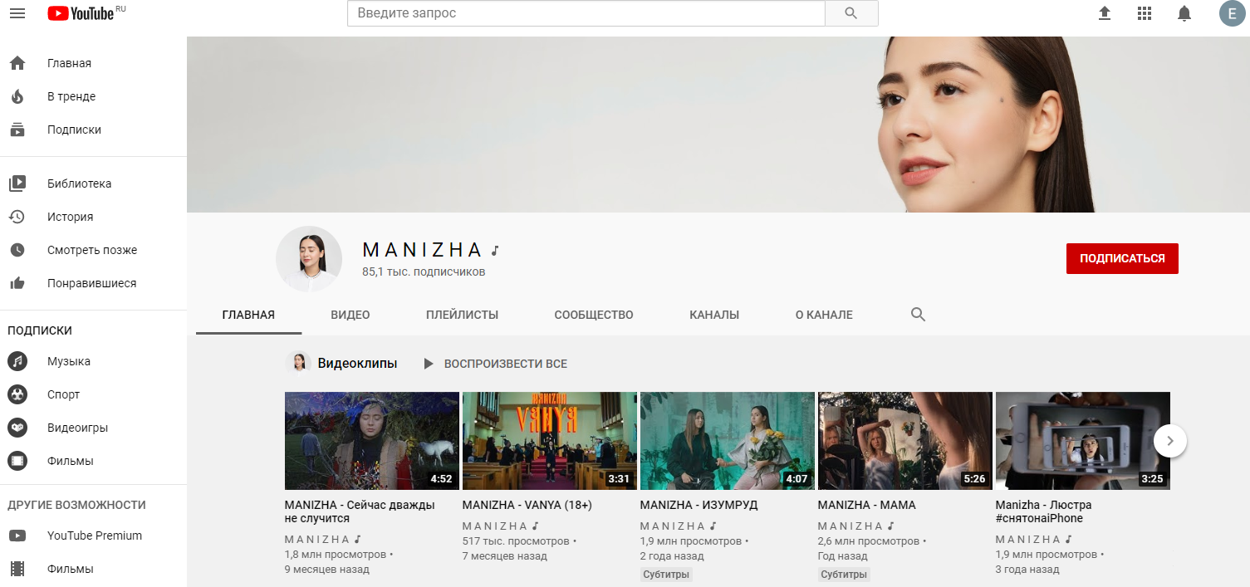
Task: Switch to the КАНАЛЫ tab
Action: click(714, 315)
